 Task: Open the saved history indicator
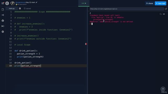27,8
